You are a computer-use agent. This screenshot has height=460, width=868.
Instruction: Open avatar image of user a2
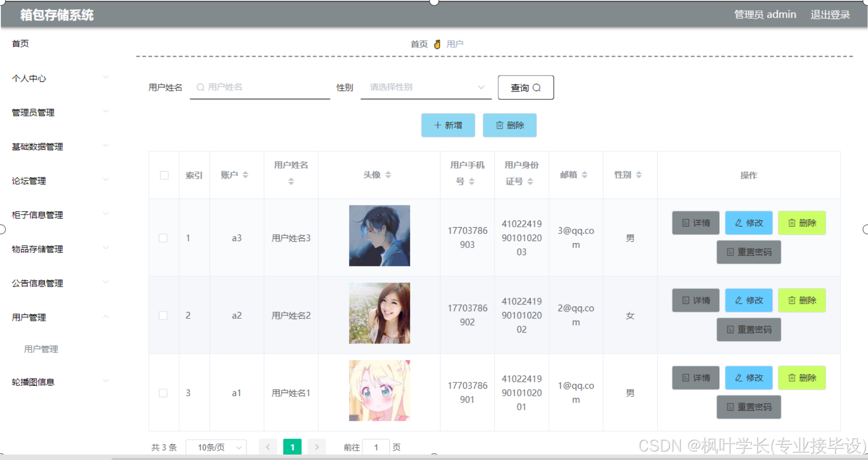click(379, 313)
